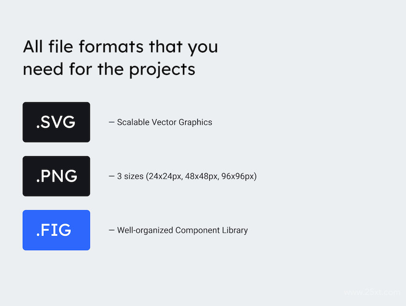
Task: Click the dash before Scalable Vector Graphics
Action: pyautogui.click(x=112, y=122)
